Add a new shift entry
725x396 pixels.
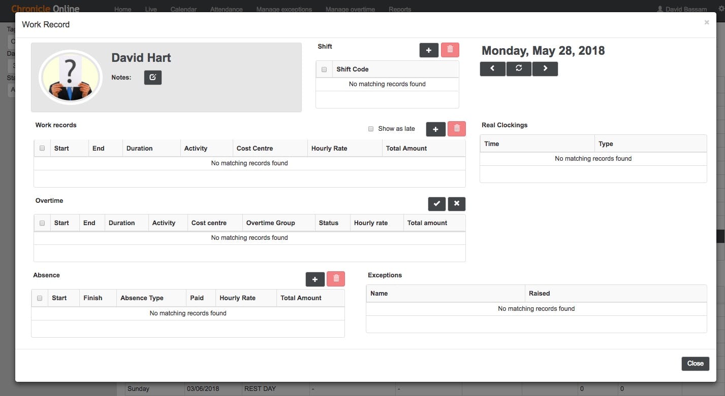[x=428, y=50]
